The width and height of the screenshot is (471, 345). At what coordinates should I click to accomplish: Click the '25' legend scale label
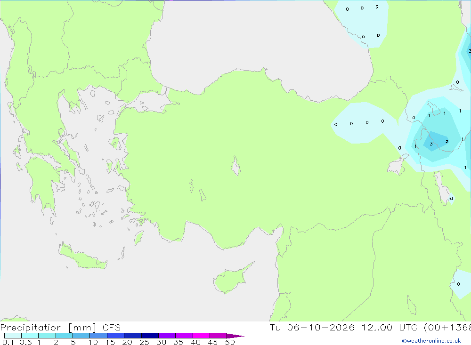(x=145, y=342)
